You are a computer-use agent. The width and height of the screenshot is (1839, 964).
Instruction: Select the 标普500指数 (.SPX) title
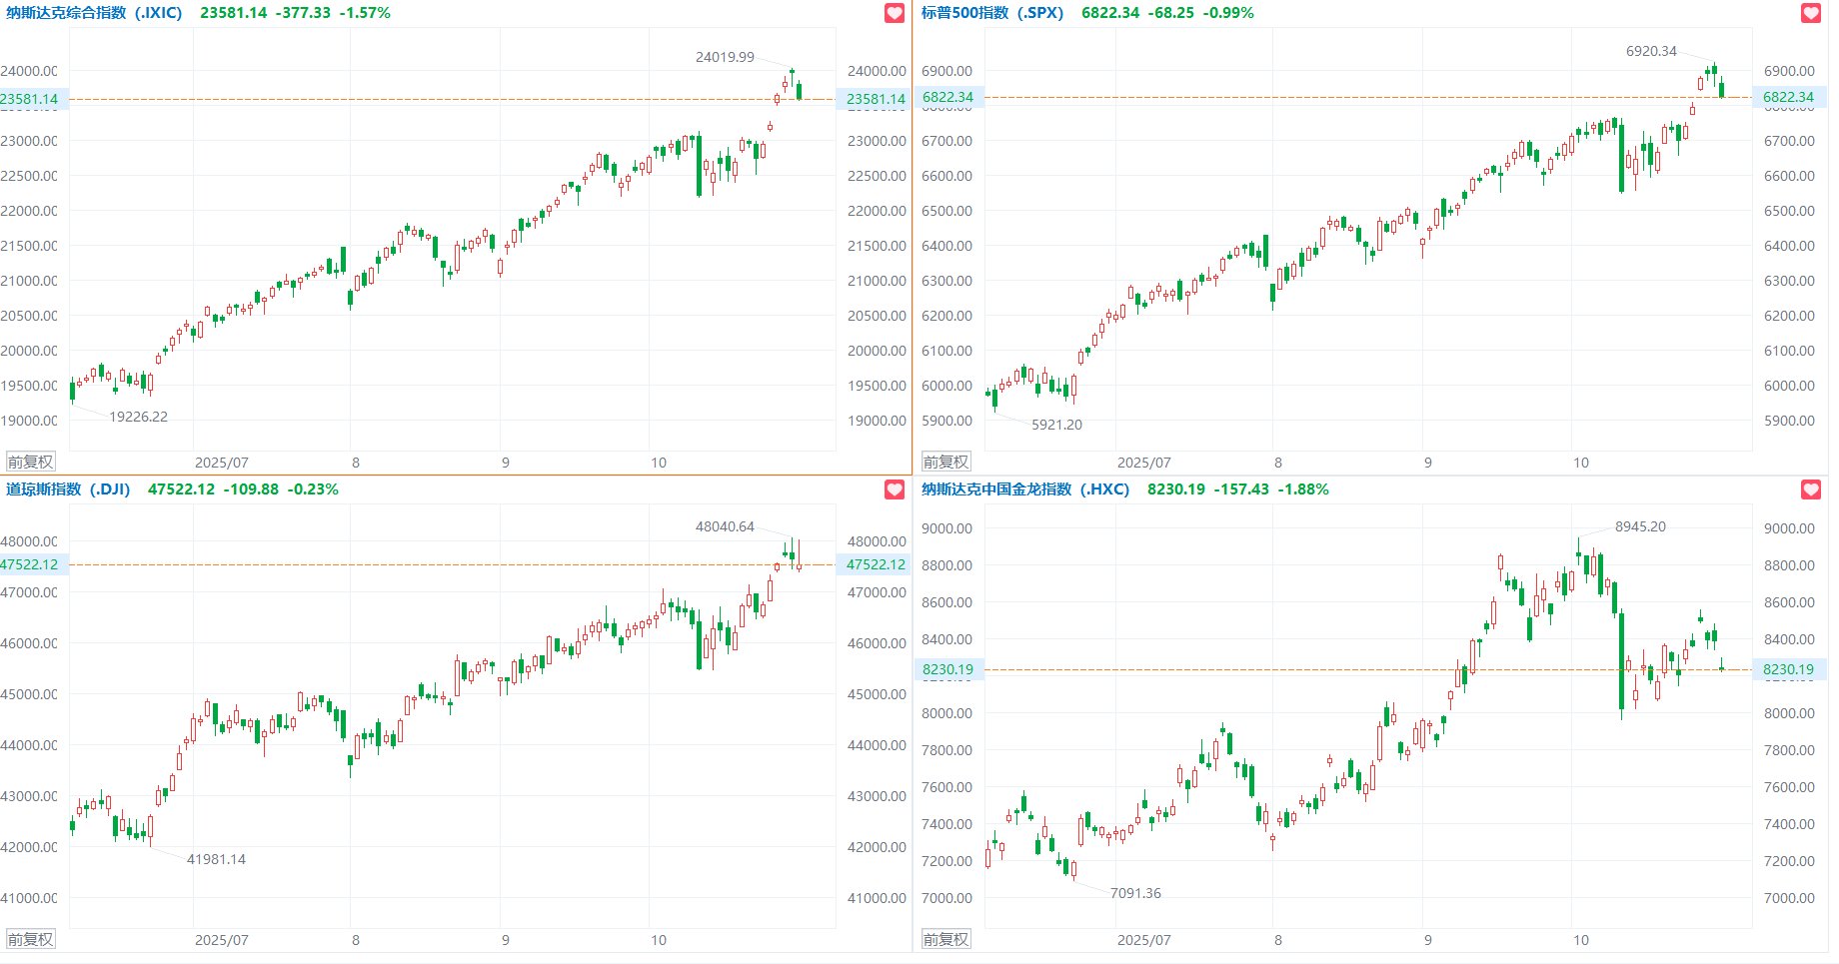pos(991,13)
